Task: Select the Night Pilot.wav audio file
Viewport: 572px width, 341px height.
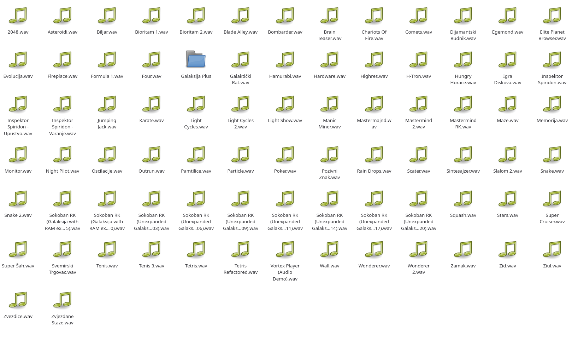Action: click(63, 156)
